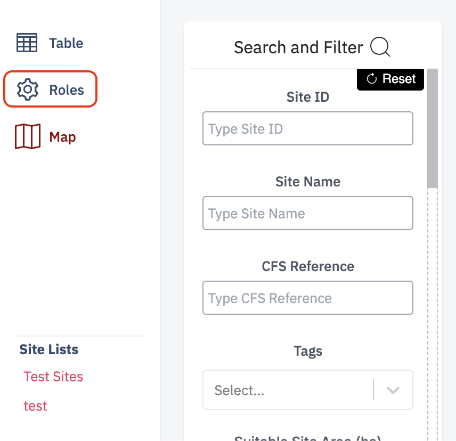
Task: Click the Site Lists heading
Action: click(48, 349)
